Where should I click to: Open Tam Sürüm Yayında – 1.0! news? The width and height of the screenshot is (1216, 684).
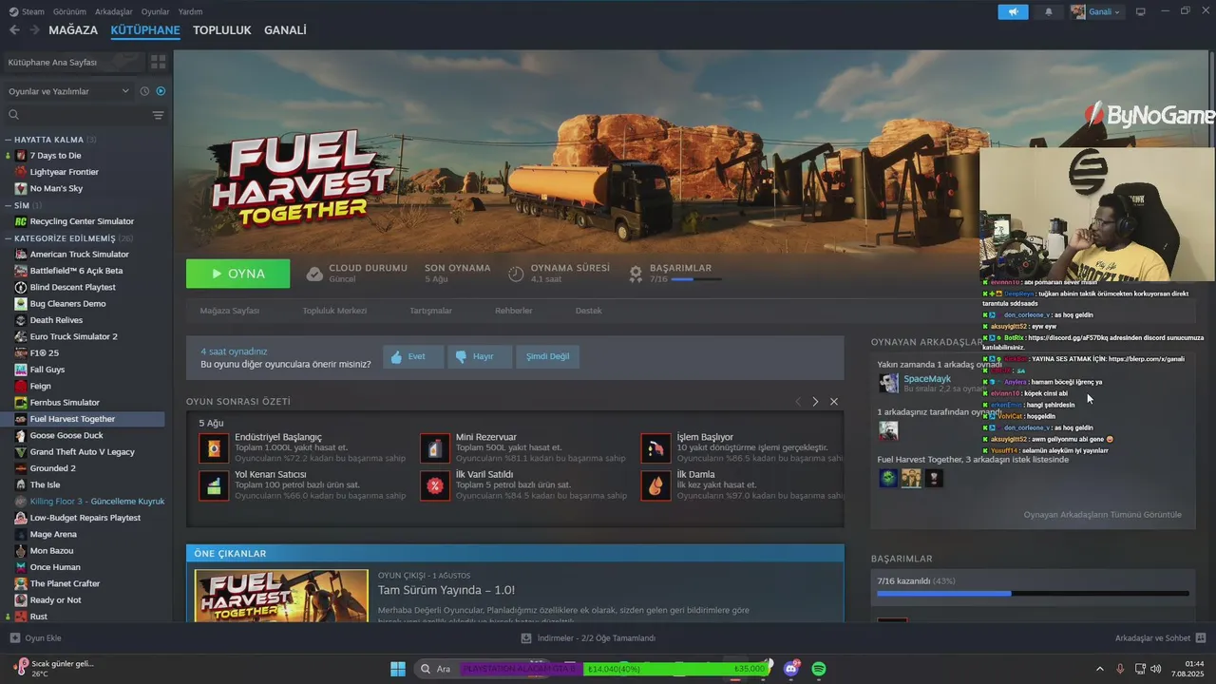(446, 590)
